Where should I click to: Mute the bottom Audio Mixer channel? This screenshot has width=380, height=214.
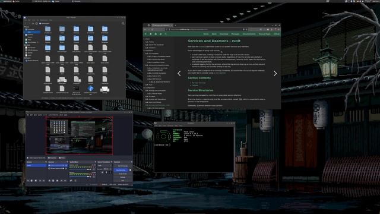(x=90, y=177)
